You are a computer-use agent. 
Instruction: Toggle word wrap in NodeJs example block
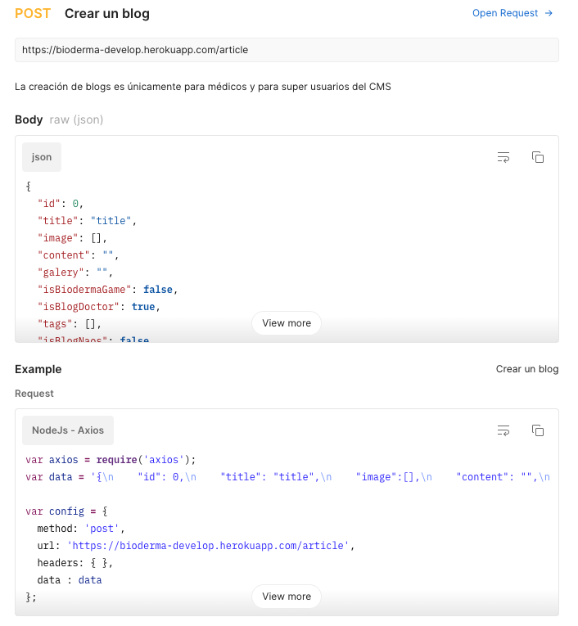click(503, 430)
